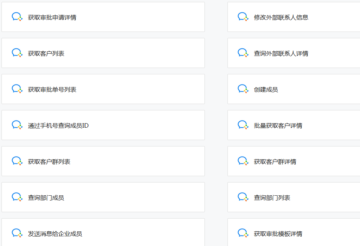Click the WeCom icon beside 查询部门成员
The width and height of the screenshot is (360, 246).
pos(17,197)
